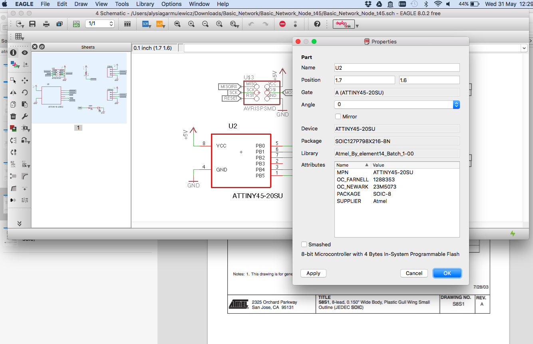Click the Use library books icon
The image size is (533, 344).
click(x=127, y=24)
